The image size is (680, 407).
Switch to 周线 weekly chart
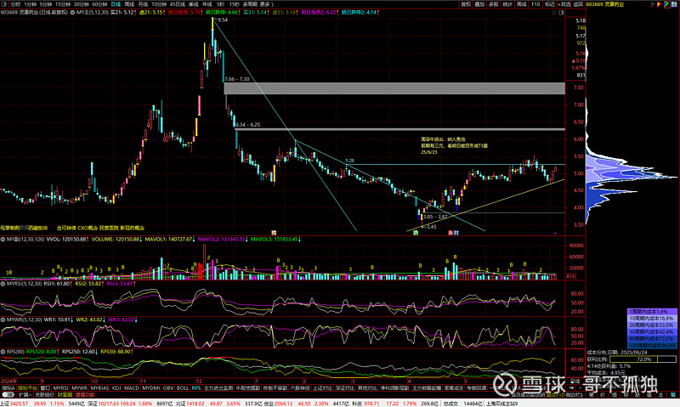click(129, 4)
